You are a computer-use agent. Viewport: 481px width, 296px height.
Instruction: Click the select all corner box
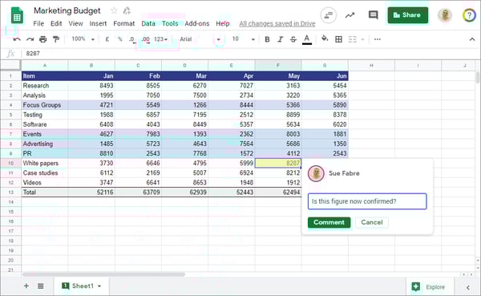(x=10, y=66)
